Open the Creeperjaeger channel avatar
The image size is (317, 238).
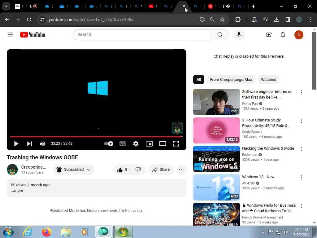12,170
